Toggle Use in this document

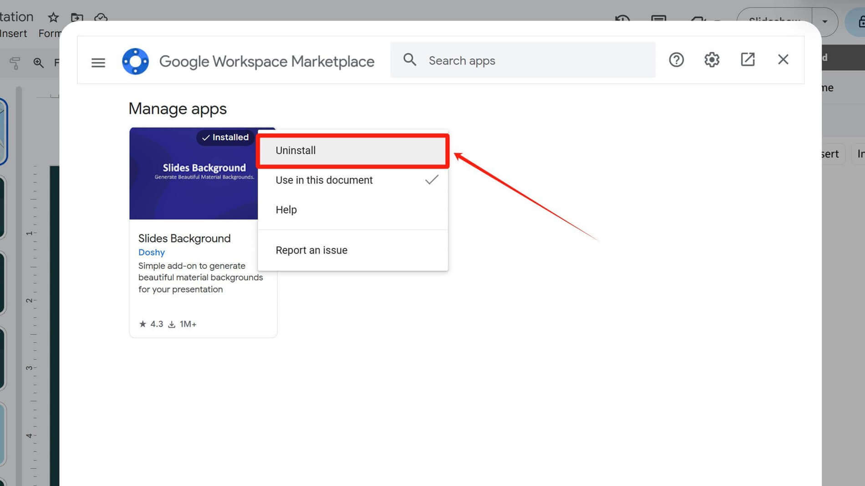(x=353, y=180)
